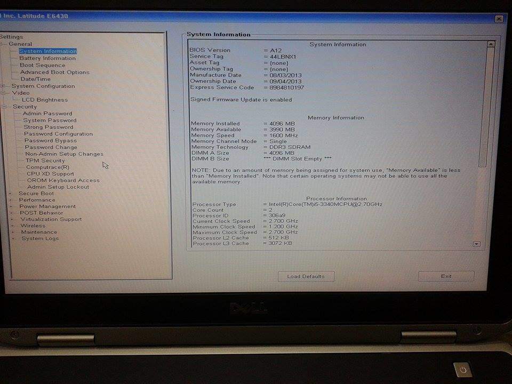Open the System Logs category

point(40,238)
